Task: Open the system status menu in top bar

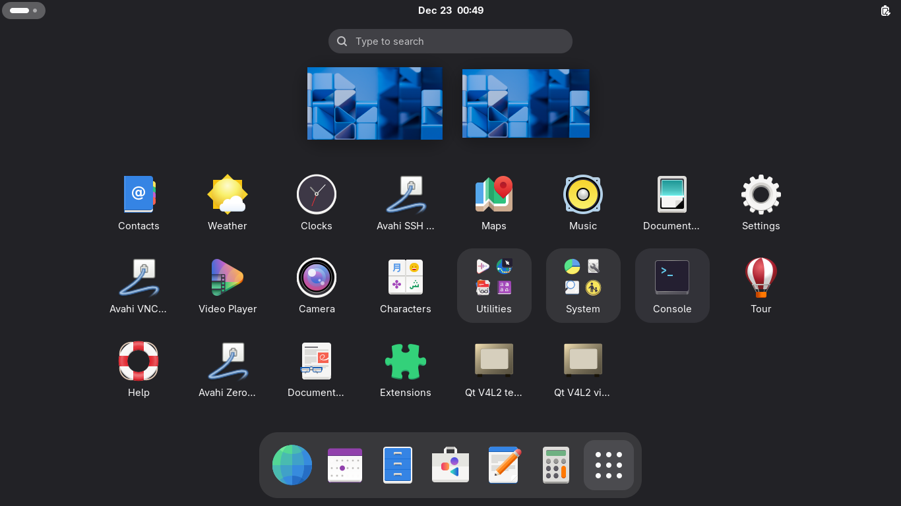Action: (885, 11)
